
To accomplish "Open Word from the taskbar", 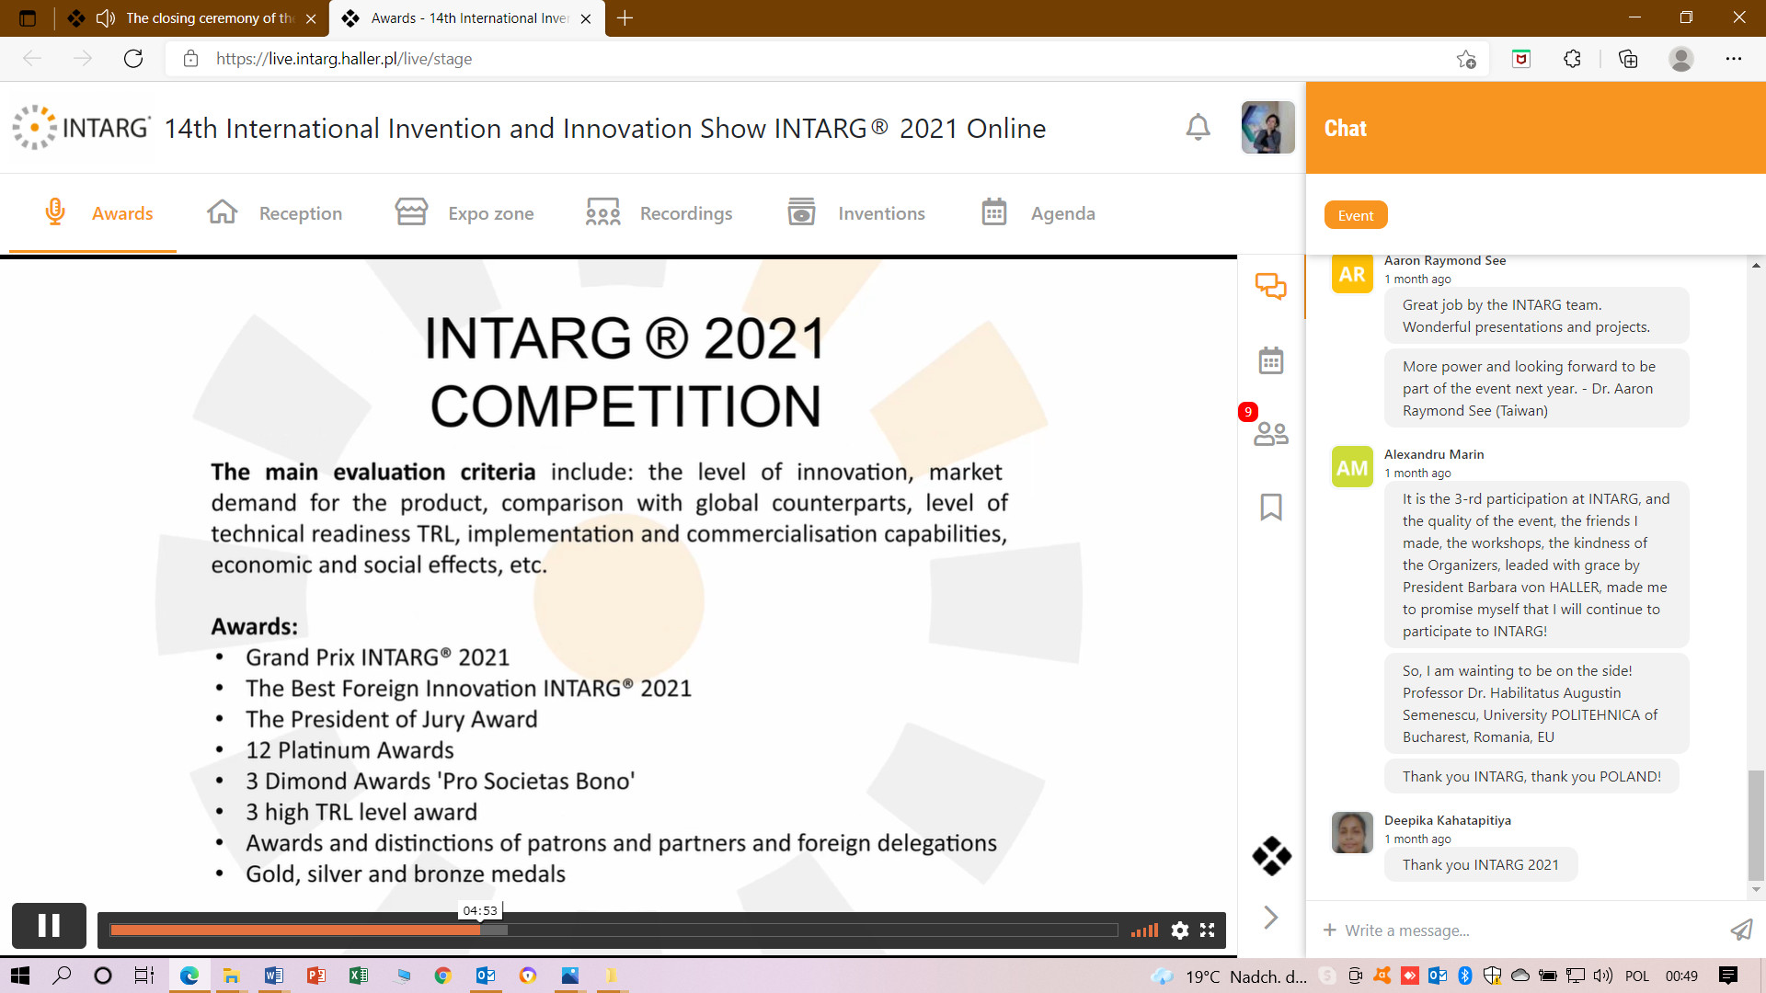I will tap(273, 976).
